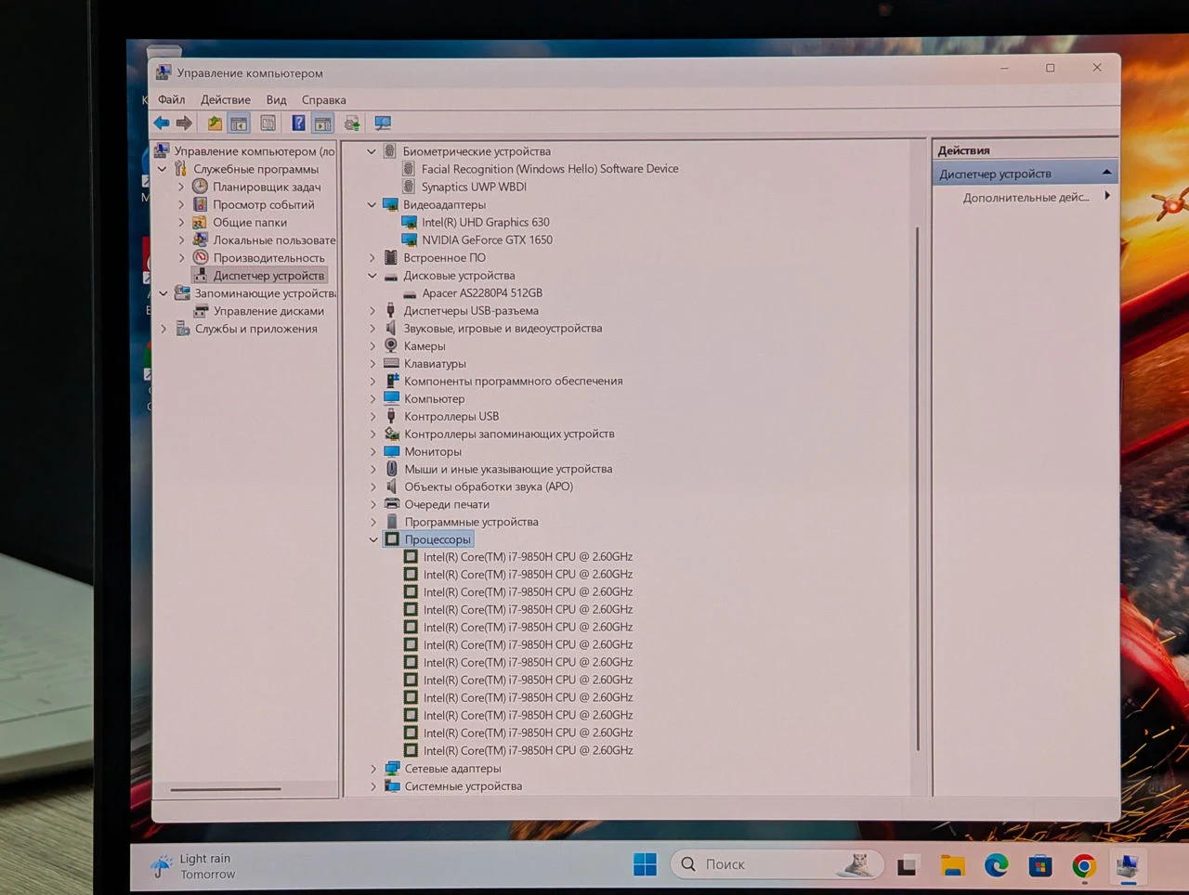Screen dimensions: 1189x895
Task: Open the Действие menu
Action: click(x=226, y=99)
